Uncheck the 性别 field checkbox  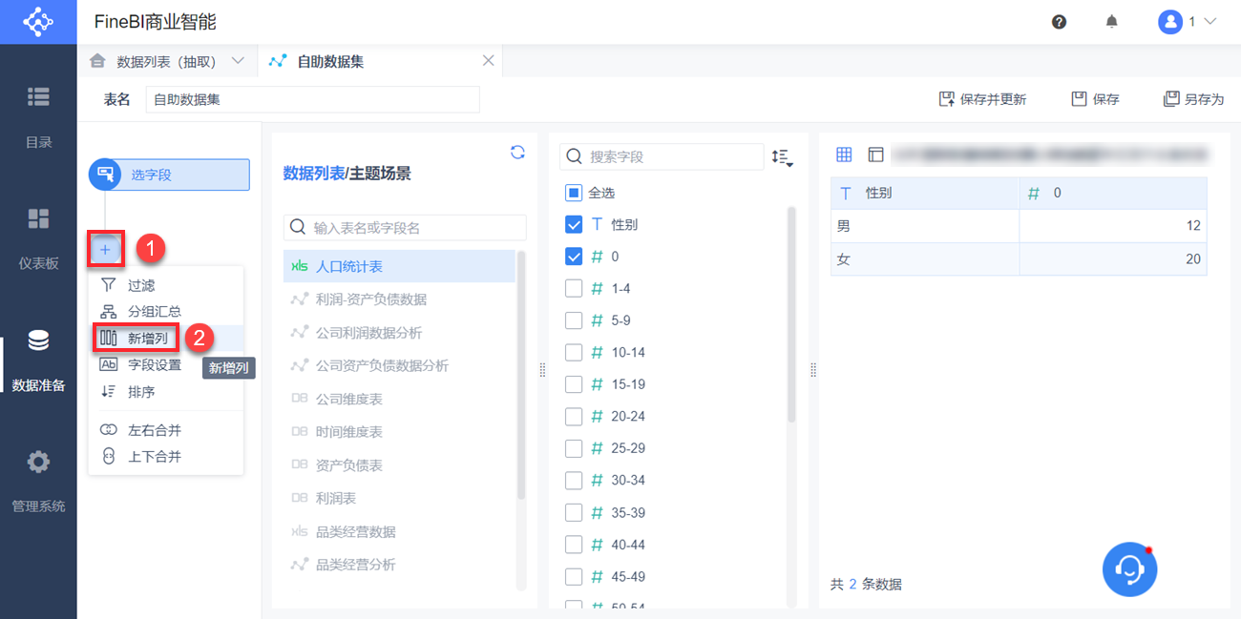coord(574,225)
